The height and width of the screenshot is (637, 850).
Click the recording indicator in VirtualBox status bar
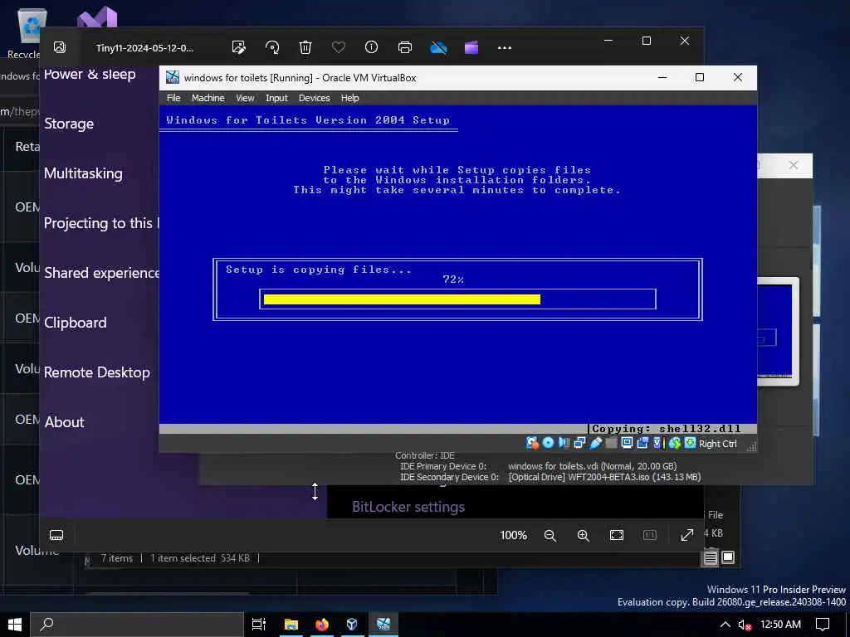643,443
